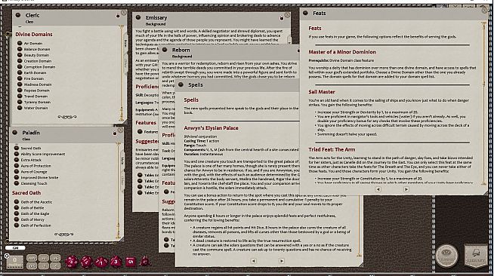Viewport: 494px width, 276px height.
Task: Close the Paladin window
Action: [x=120, y=130]
